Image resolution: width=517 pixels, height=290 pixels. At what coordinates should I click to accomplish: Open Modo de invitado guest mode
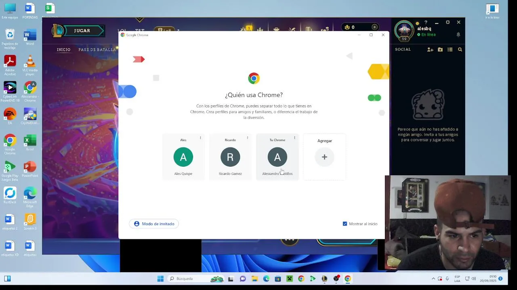click(x=154, y=224)
